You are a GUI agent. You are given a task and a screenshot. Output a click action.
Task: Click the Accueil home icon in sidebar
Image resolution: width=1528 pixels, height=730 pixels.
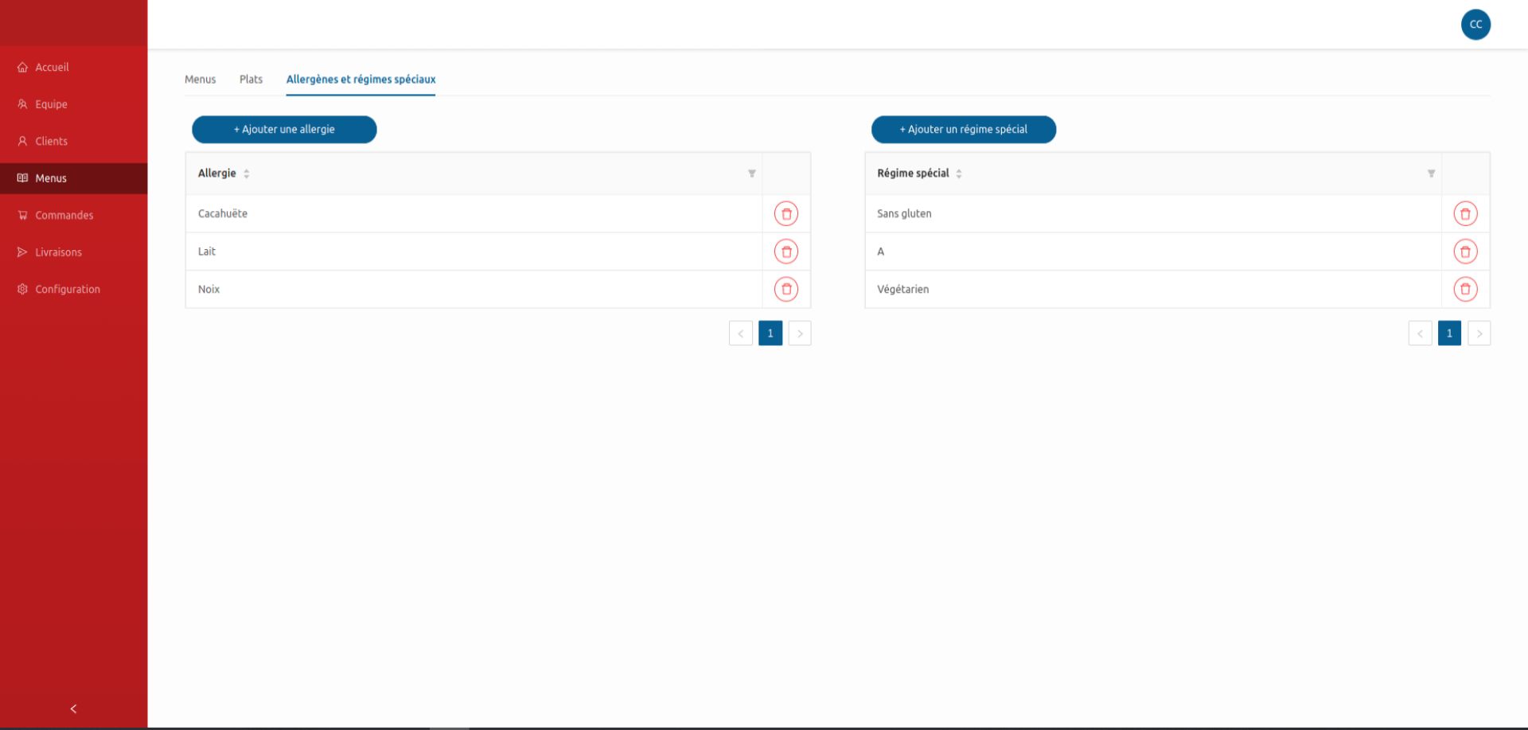[22, 67]
